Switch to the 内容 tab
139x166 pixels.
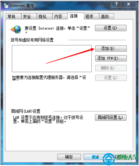(x=60, y=16)
